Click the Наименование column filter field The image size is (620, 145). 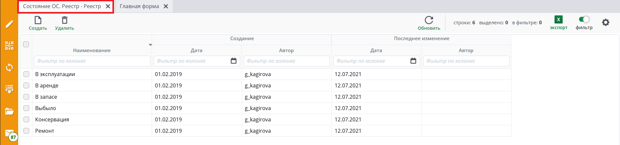[92, 61]
